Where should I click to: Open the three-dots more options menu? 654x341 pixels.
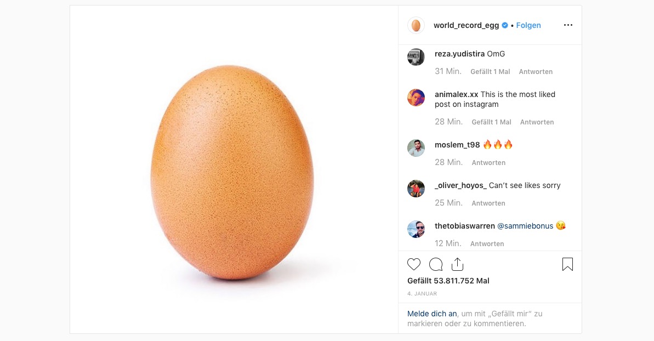pyautogui.click(x=568, y=25)
